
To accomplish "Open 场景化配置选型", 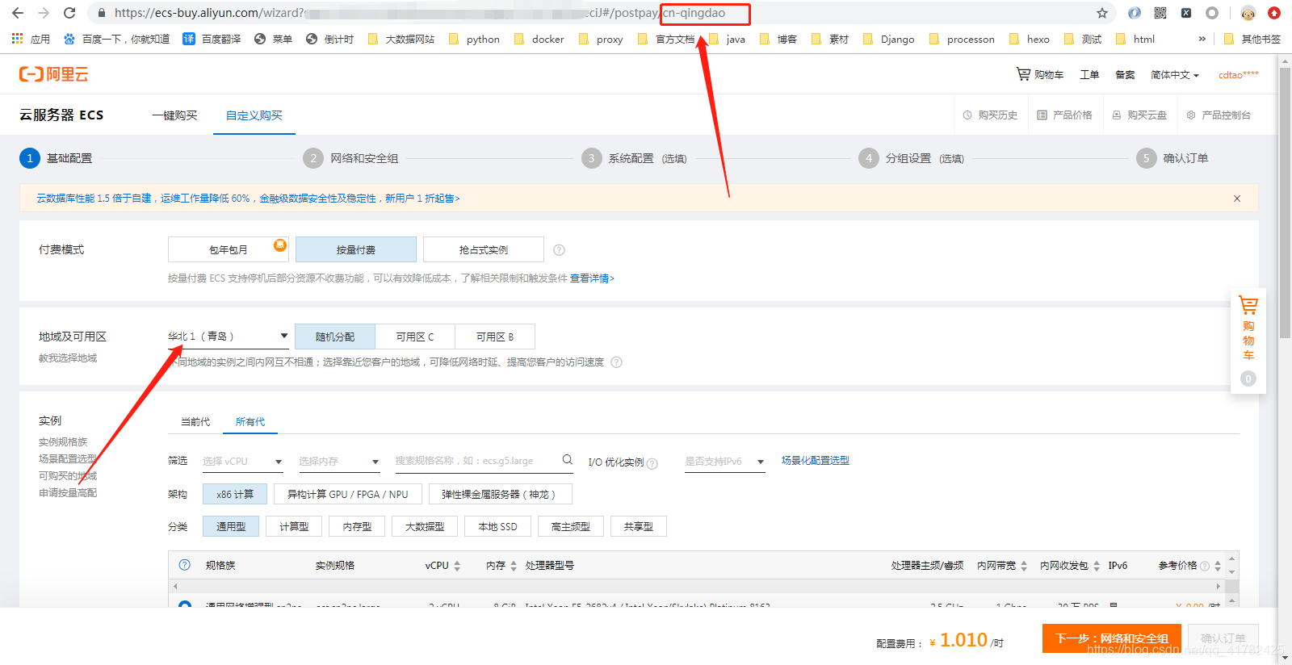I will coord(816,461).
